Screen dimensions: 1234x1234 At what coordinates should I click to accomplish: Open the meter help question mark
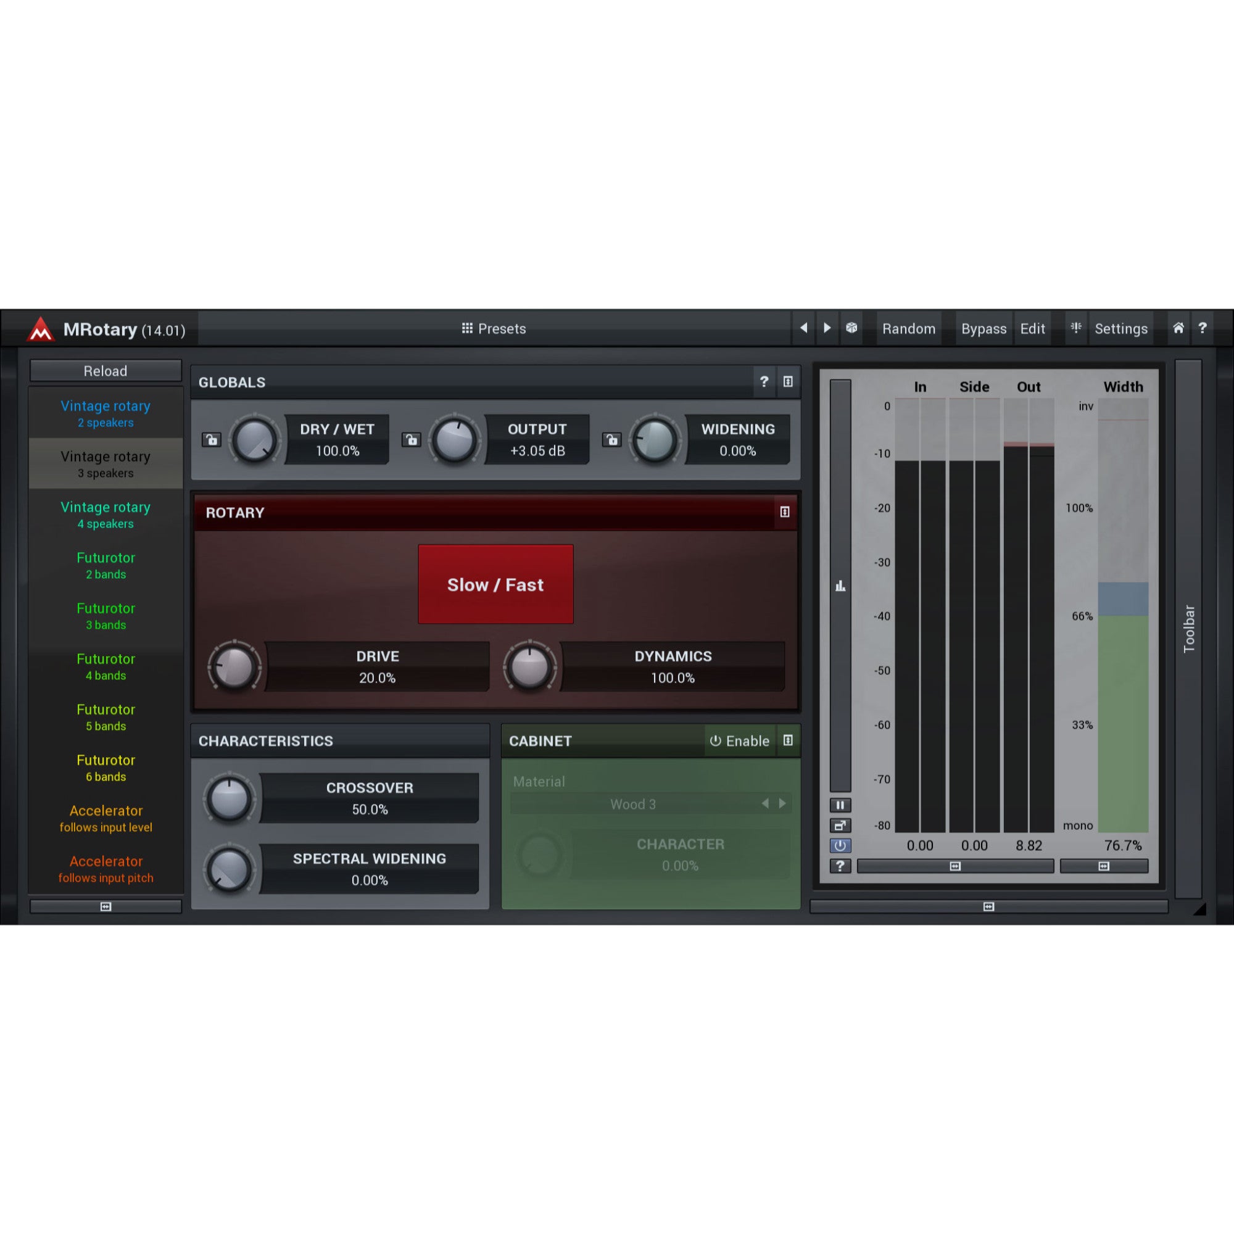[x=840, y=866]
